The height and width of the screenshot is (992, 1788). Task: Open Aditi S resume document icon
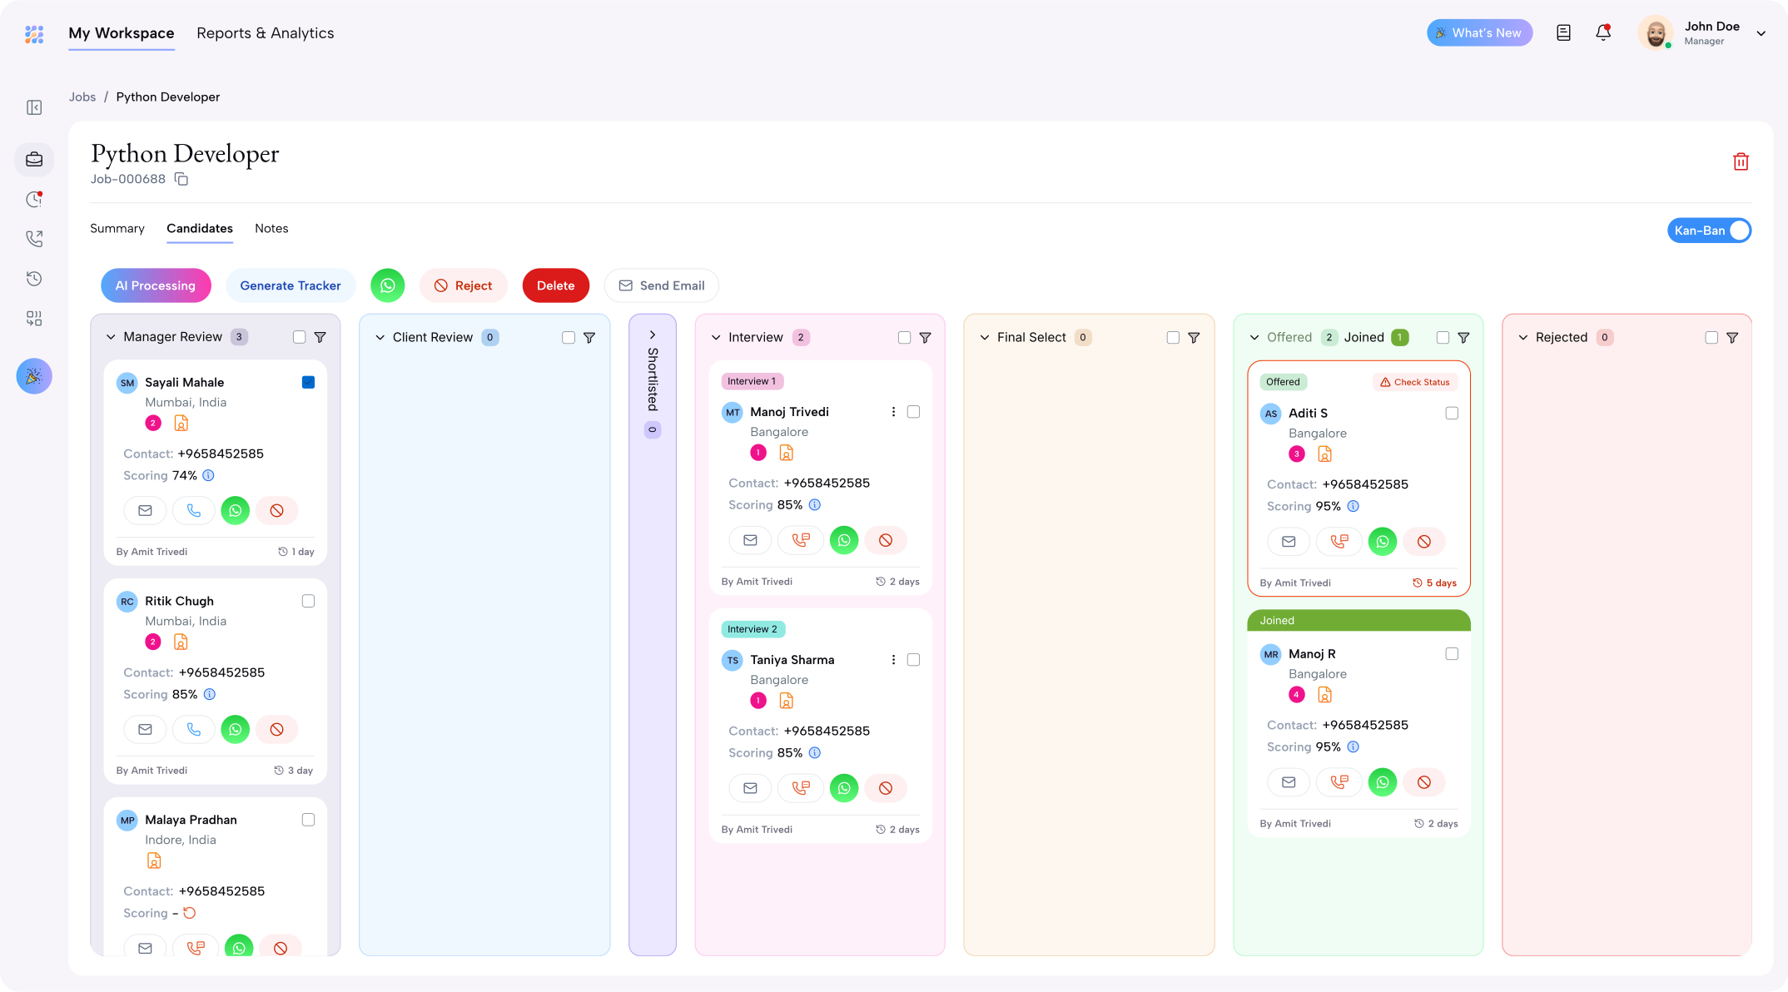1324,454
